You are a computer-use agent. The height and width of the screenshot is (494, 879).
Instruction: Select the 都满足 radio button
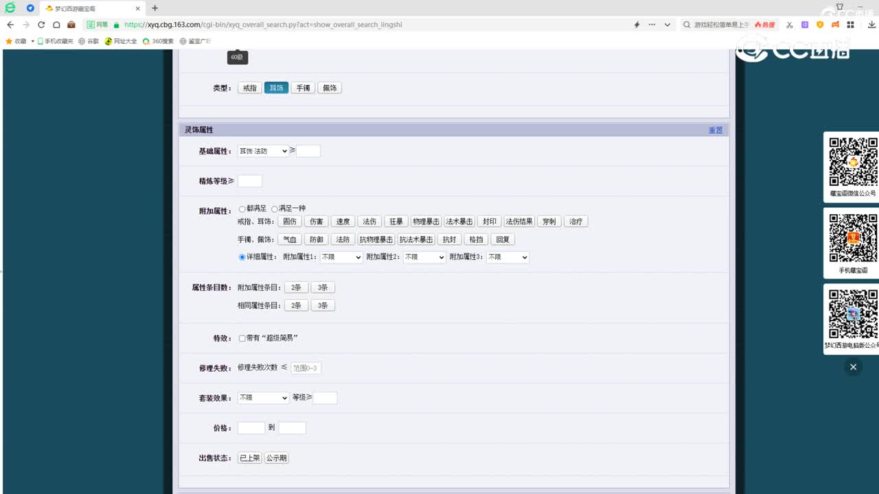242,209
